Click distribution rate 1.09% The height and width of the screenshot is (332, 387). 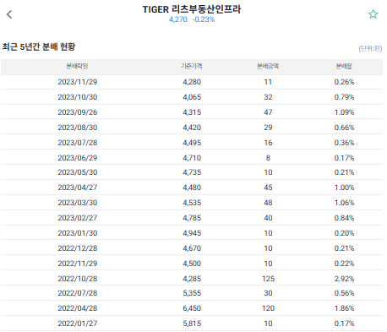pos(344,112)
